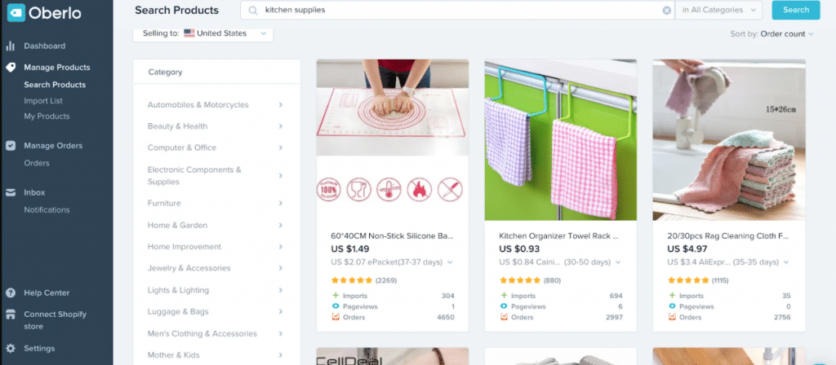The image size is (836, 365).
Task: Click the Oberlo logo icon
Action: [16, 13]
